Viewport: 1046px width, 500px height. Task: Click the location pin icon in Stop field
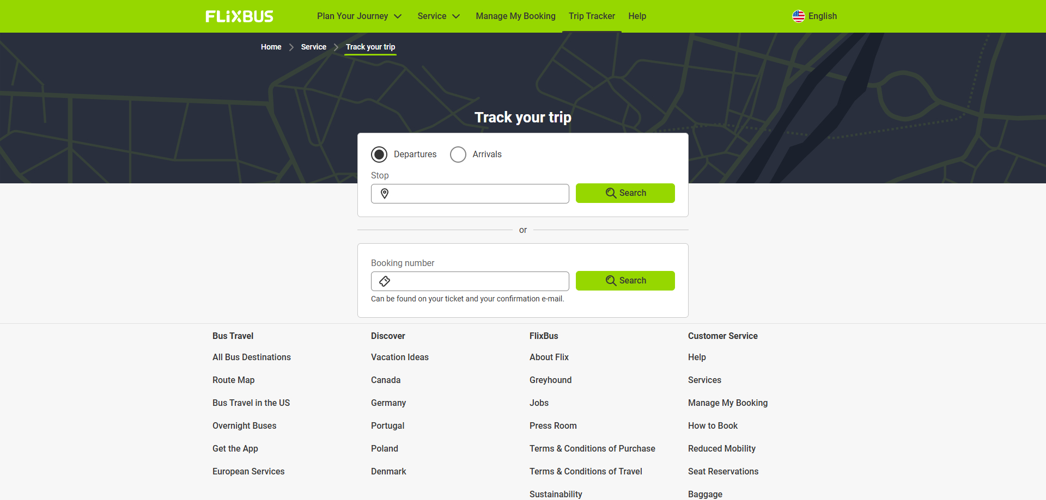click(x=385, y=194)
